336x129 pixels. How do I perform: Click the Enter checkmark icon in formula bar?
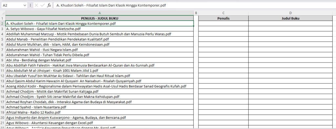[43, 5]
